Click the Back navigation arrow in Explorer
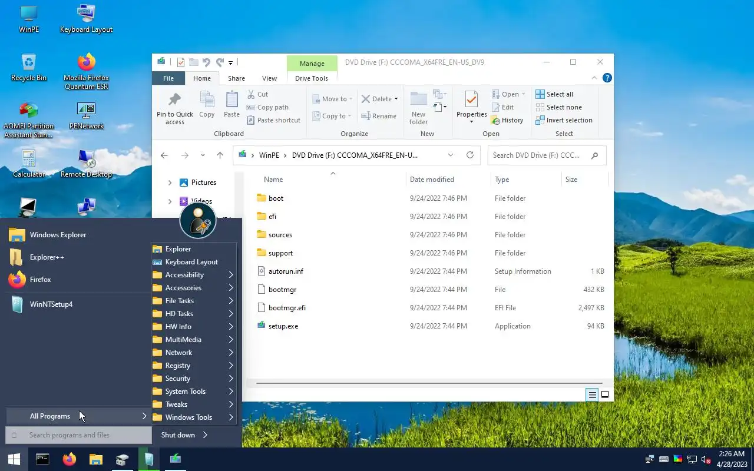 pyautogui.click(x=164, y=155)
